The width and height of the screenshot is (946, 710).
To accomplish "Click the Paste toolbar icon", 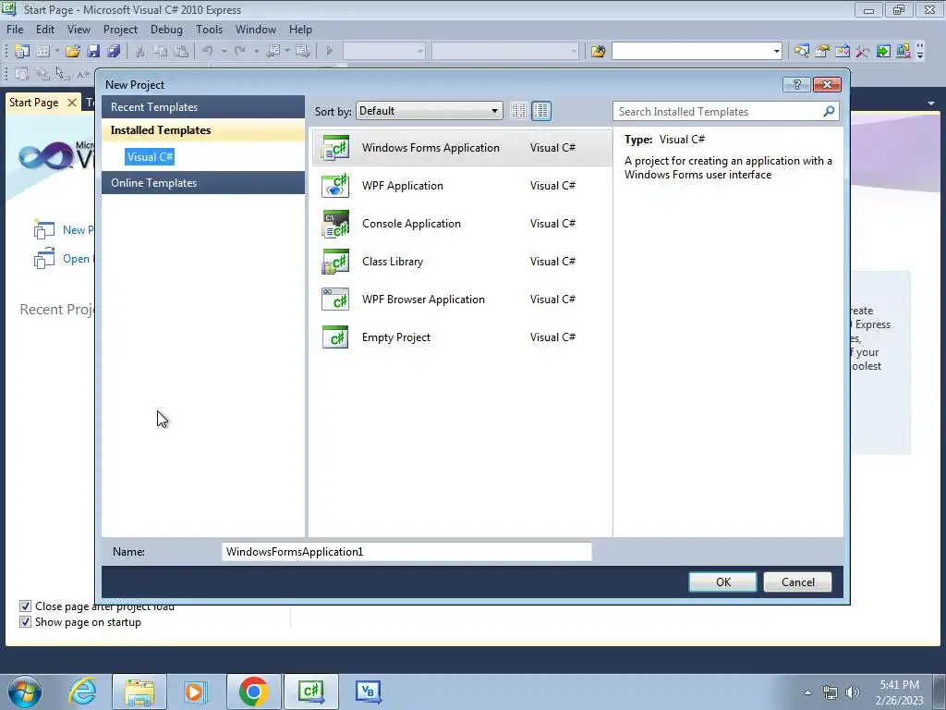I will [181, 52].
